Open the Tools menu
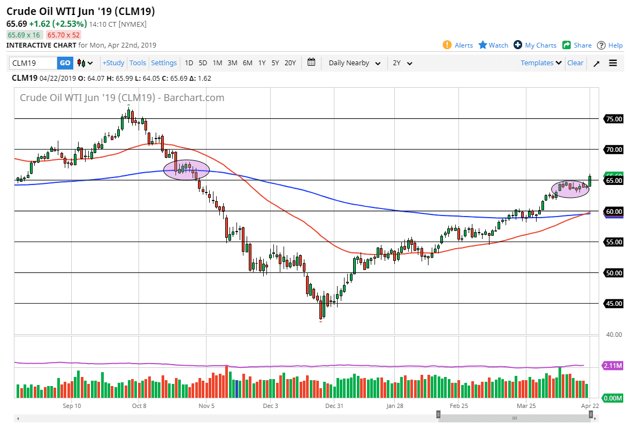The image size is (627, 424). point(137,63)
